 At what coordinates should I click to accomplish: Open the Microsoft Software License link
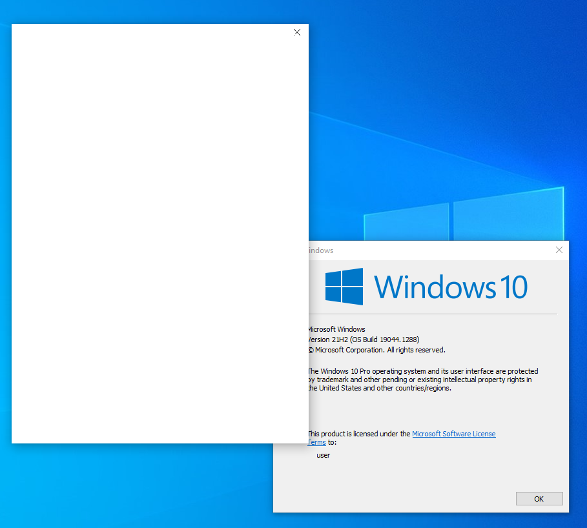[x=454, y=434]
